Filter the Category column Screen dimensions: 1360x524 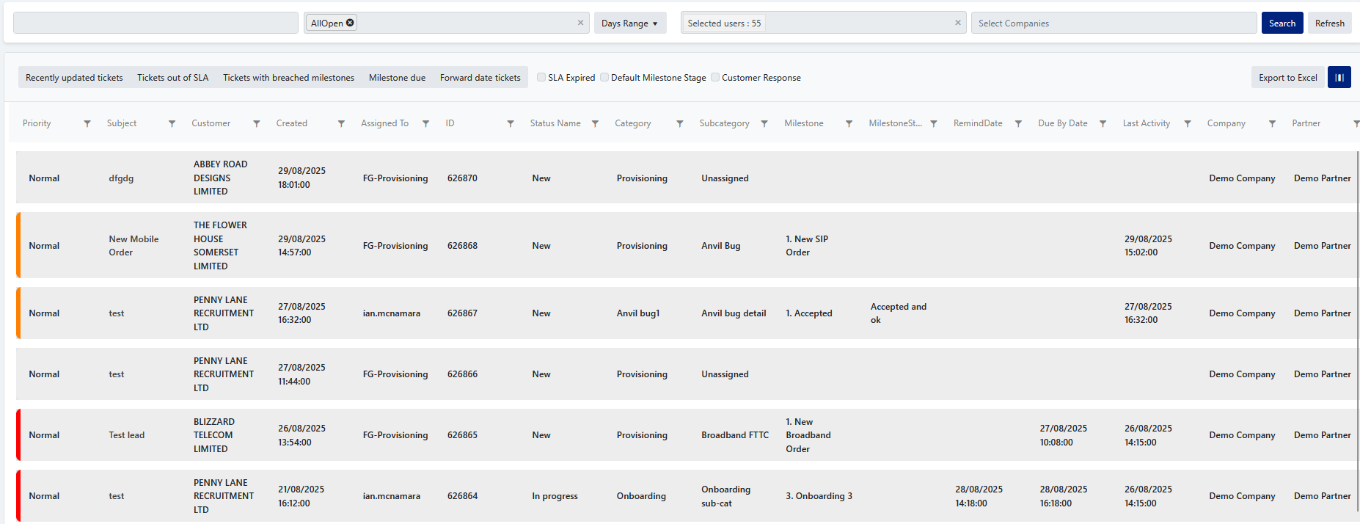(x=679, y=124)
